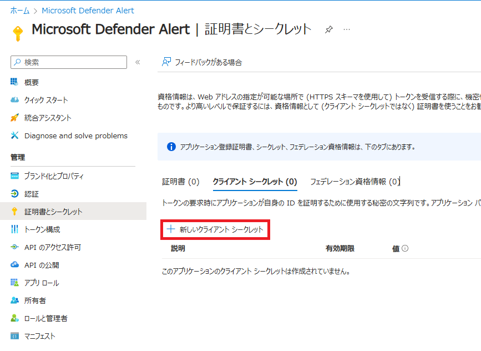Click the ホーム breadcrumb link
The image size is (481, 351).
(19, 11)
